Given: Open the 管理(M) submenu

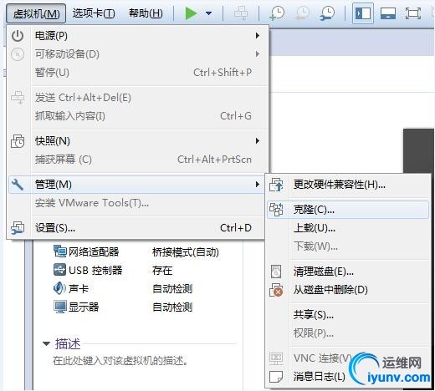Looking at the screenshot, I should point(136,185).
